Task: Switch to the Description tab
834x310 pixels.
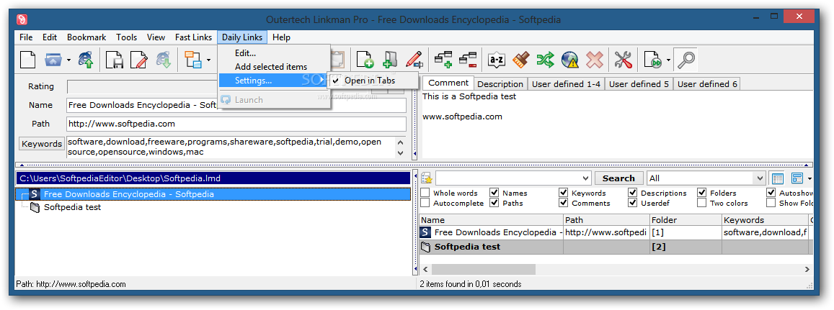Action: [x=500, y=84]
